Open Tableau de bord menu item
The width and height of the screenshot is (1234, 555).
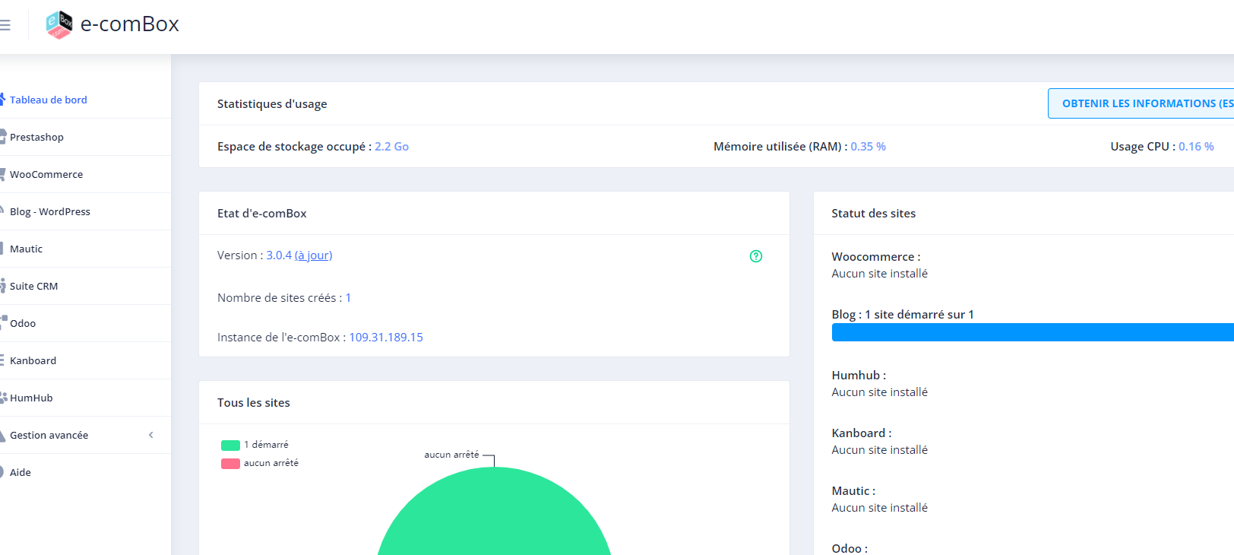(49, 100)
